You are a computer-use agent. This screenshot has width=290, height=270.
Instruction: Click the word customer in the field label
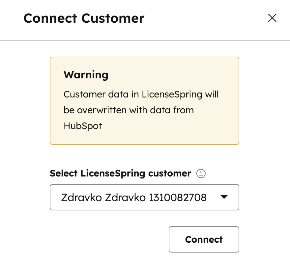click(169, 174)
